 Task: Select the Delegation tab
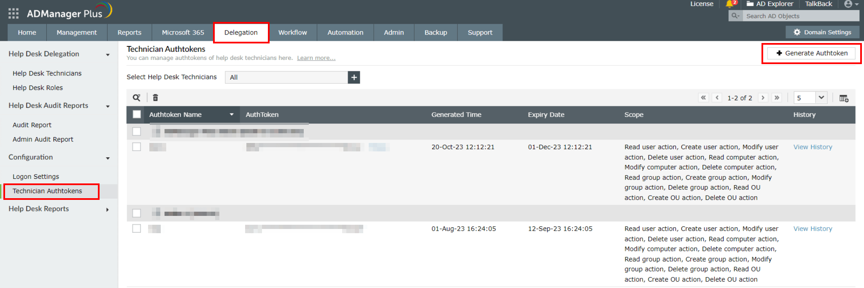[241, 32]
